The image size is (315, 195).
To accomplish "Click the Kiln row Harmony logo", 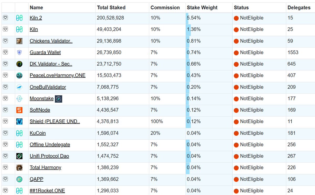I will pos(19,29).
